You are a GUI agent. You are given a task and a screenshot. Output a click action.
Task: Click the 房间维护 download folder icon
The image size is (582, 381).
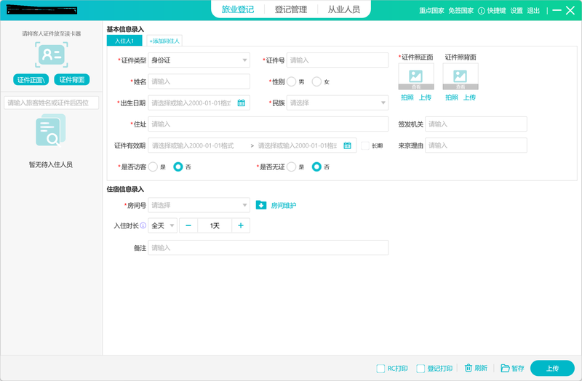[261, 205]
